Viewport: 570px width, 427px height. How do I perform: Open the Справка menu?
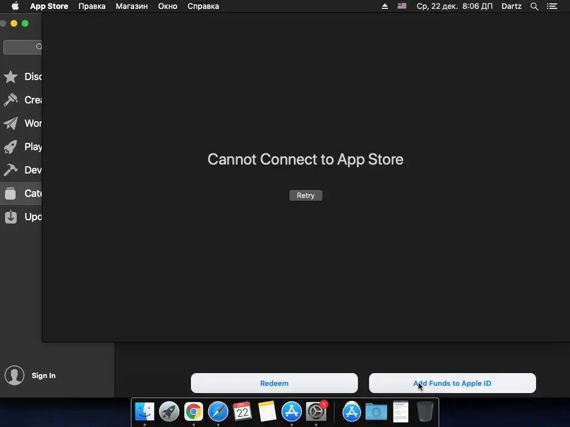coord(203,6)
